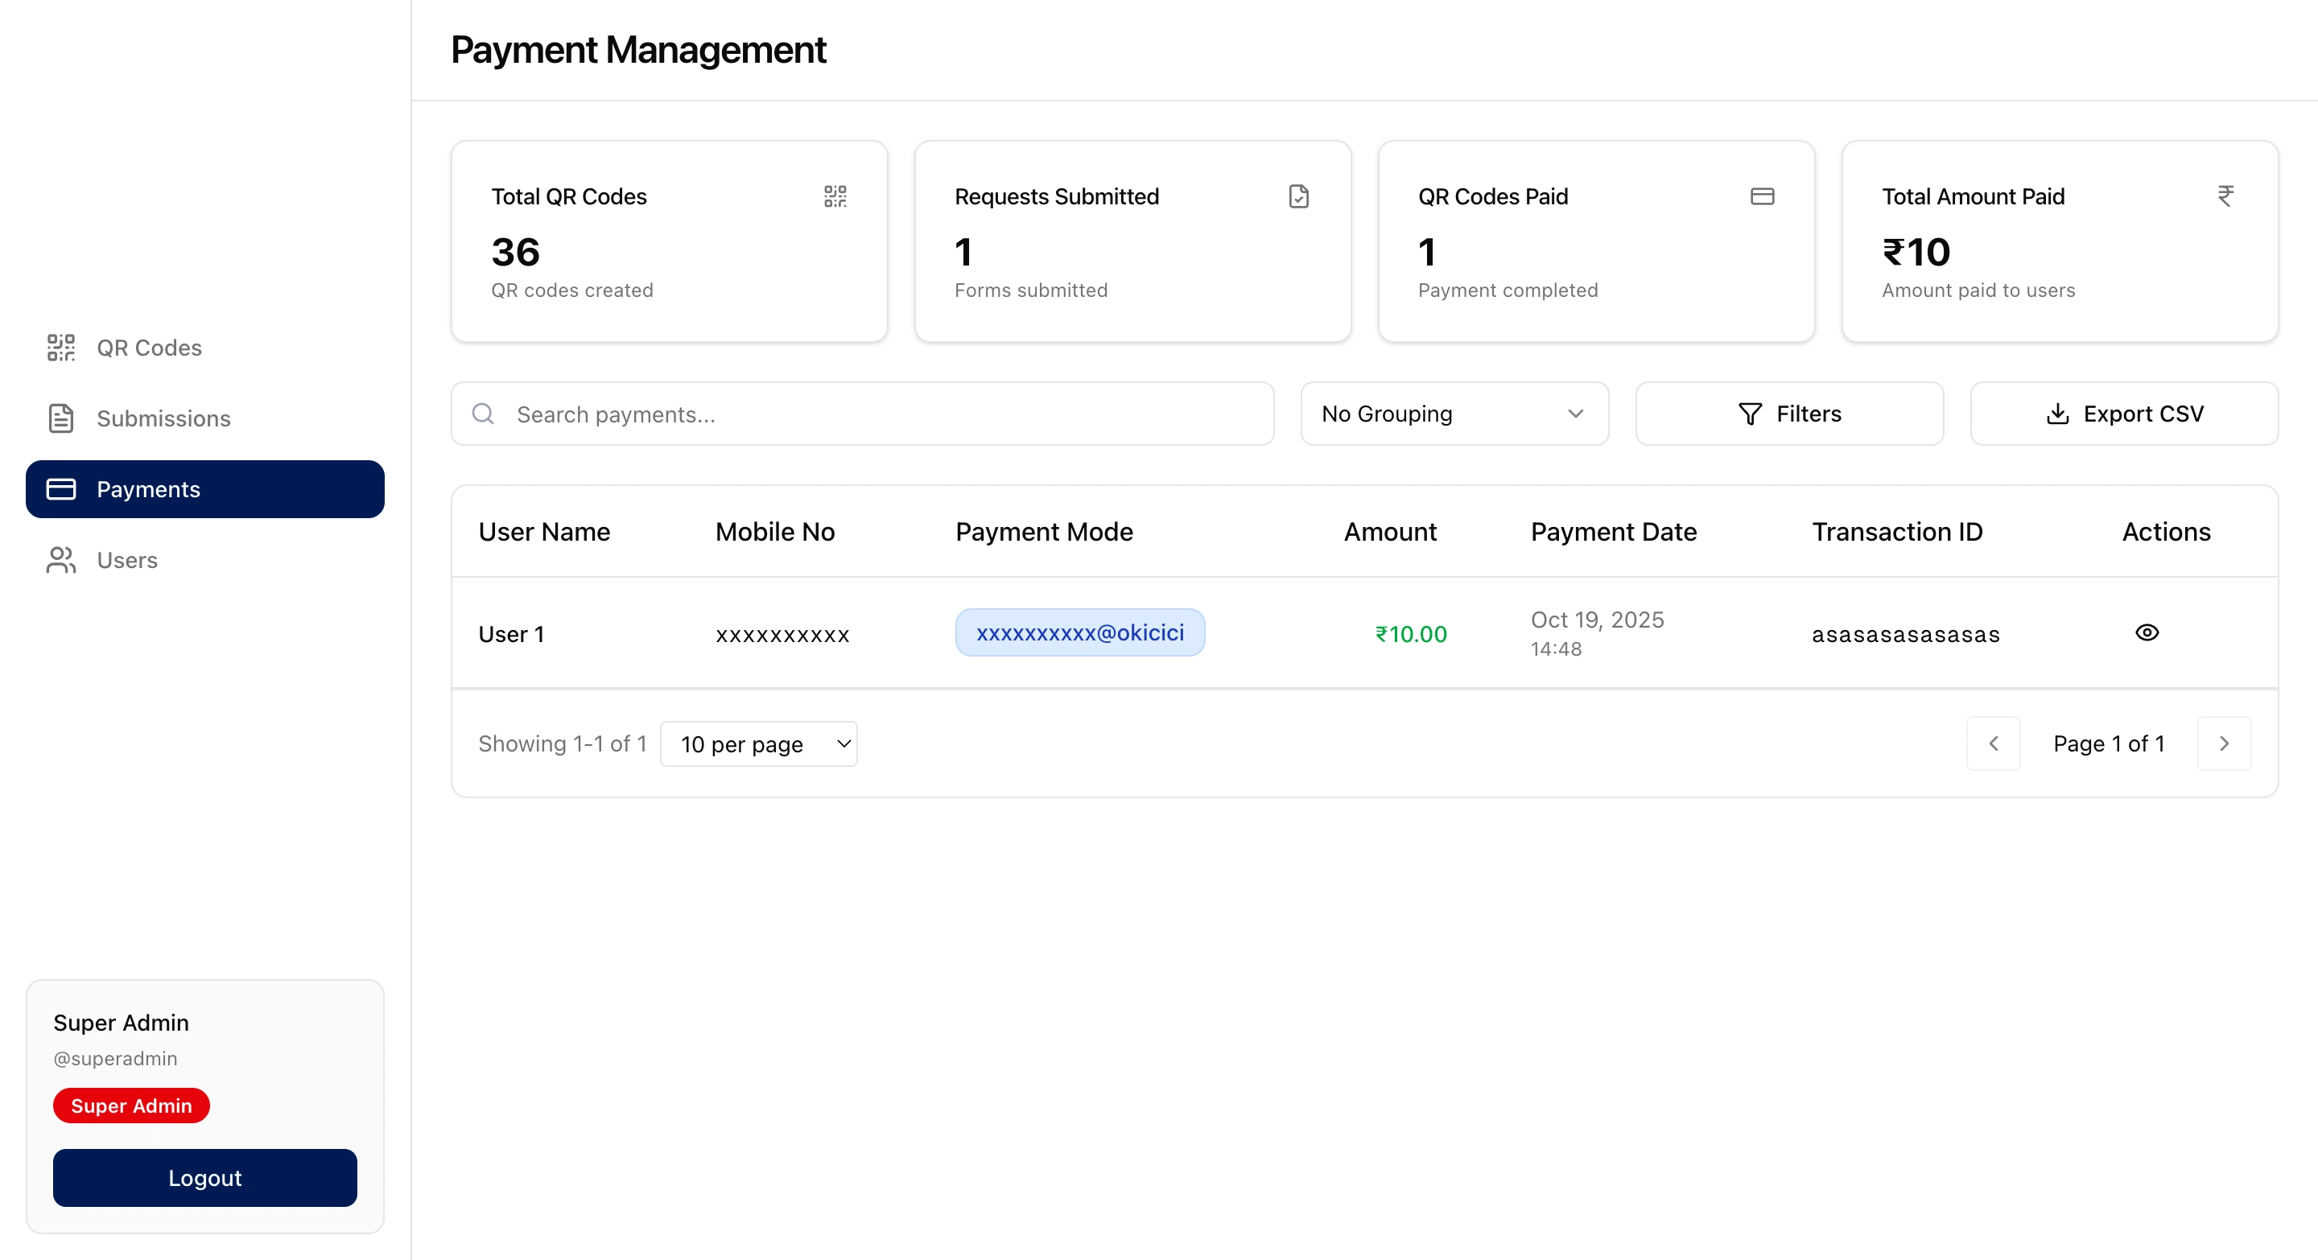The image size is (2318, 1260).
Task: Click the Users sidebar icon
Action: point(60,559)
